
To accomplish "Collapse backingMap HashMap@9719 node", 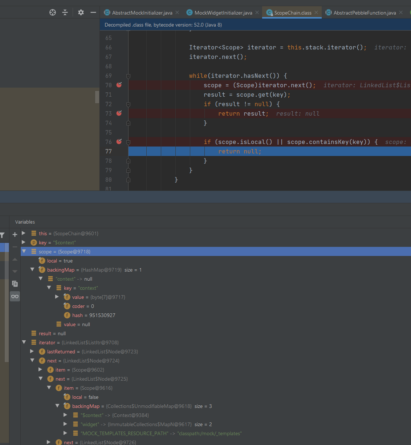I will 32,269.
